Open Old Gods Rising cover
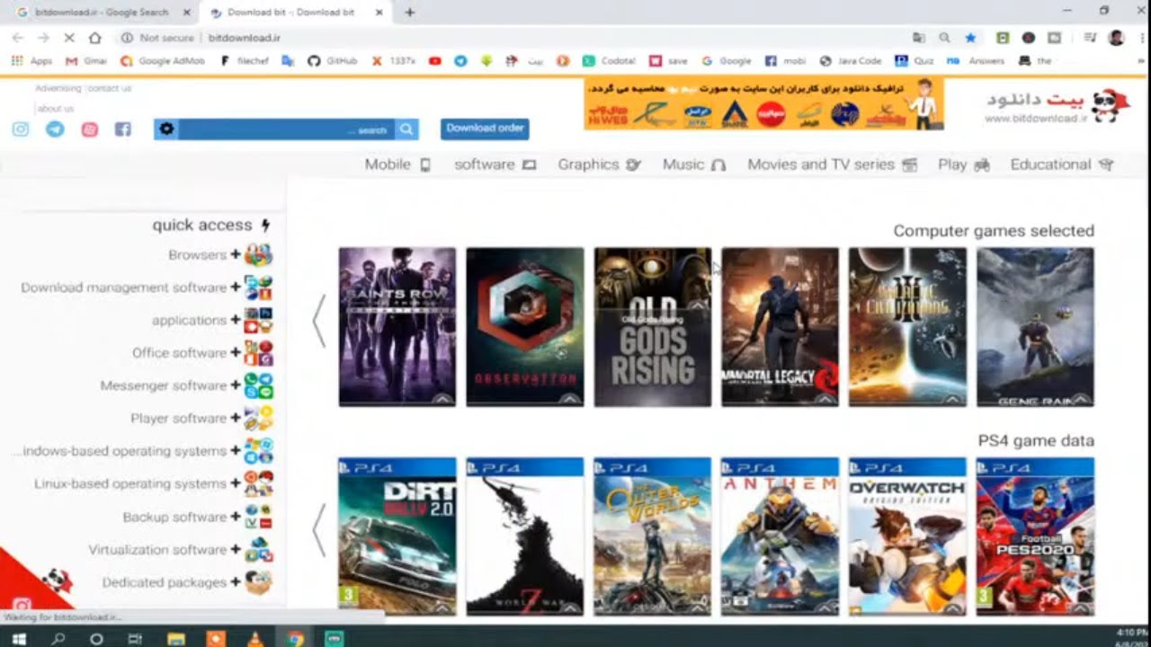Viewport: 1151px width, 647px height. coord(652,327)
